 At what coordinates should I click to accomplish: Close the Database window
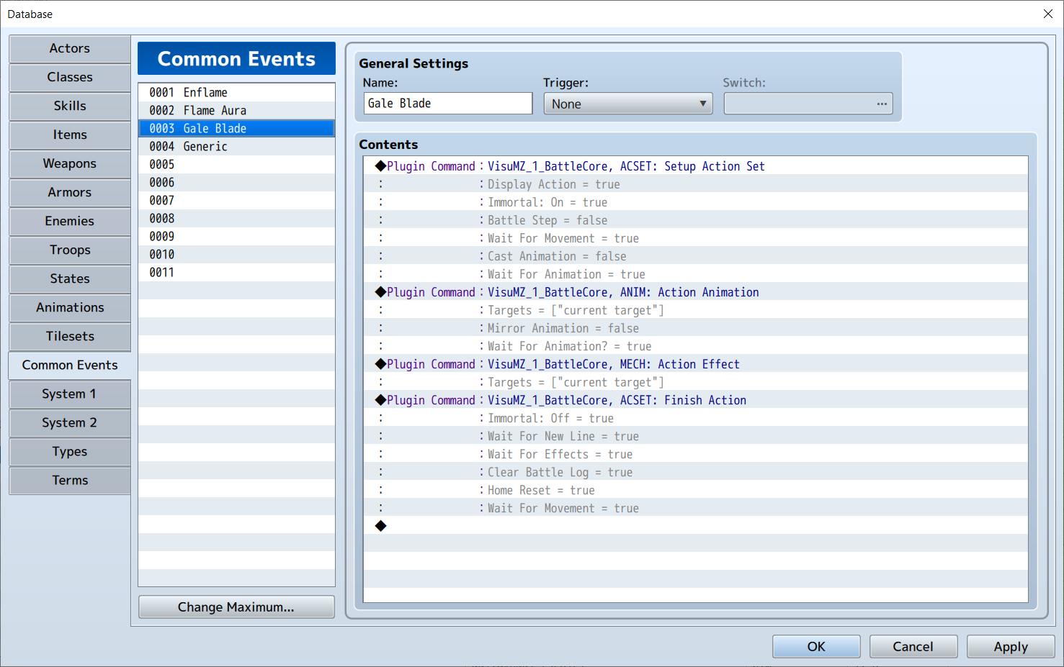(1048, 14)
